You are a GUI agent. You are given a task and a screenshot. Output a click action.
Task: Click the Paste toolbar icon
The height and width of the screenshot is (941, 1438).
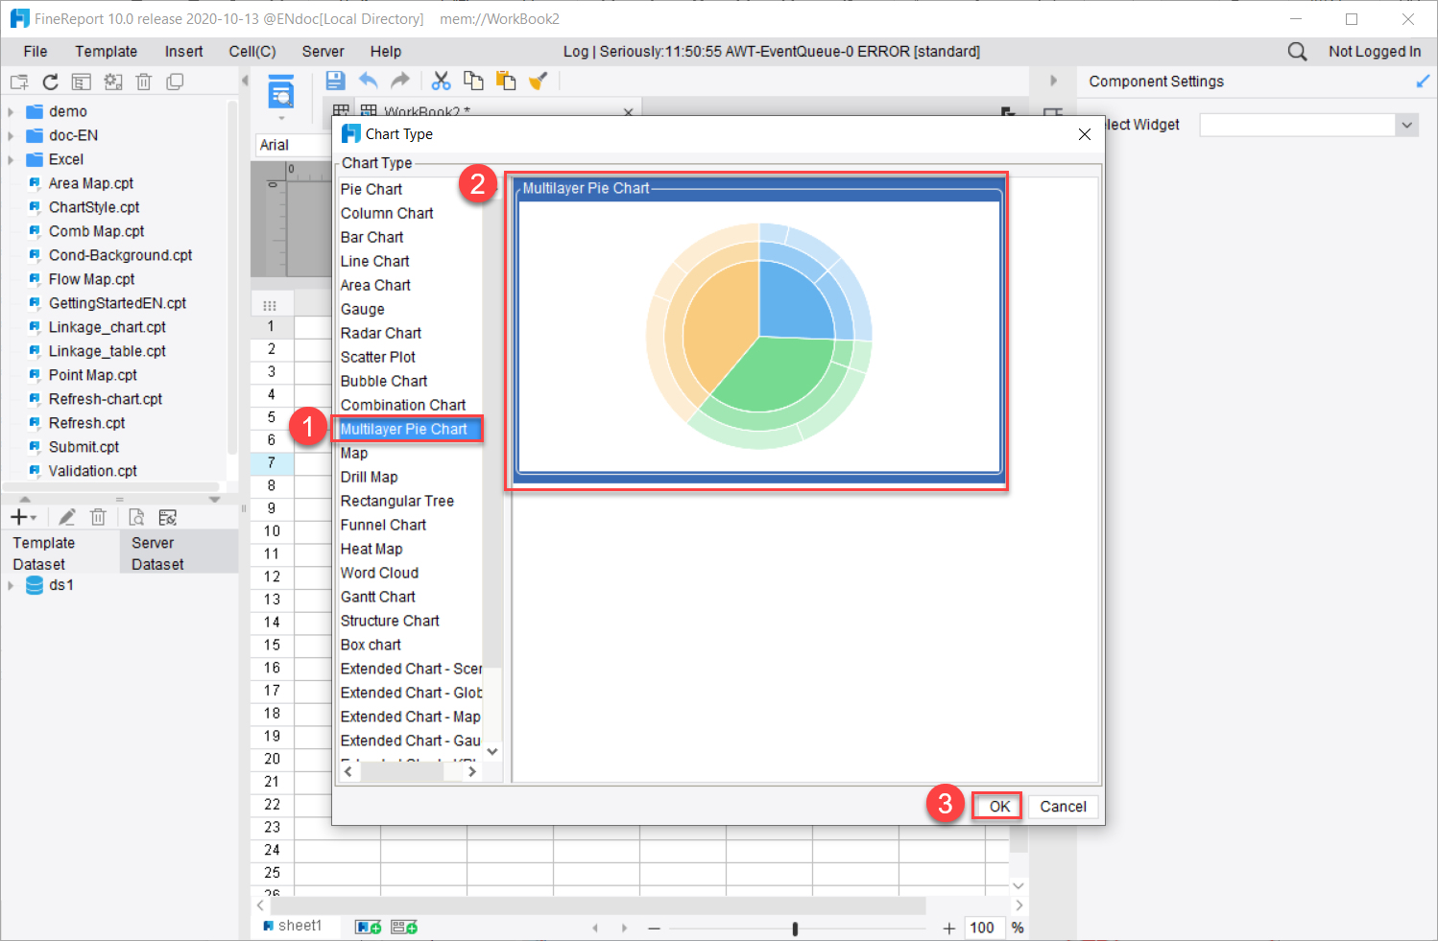[x=506, y=81]
